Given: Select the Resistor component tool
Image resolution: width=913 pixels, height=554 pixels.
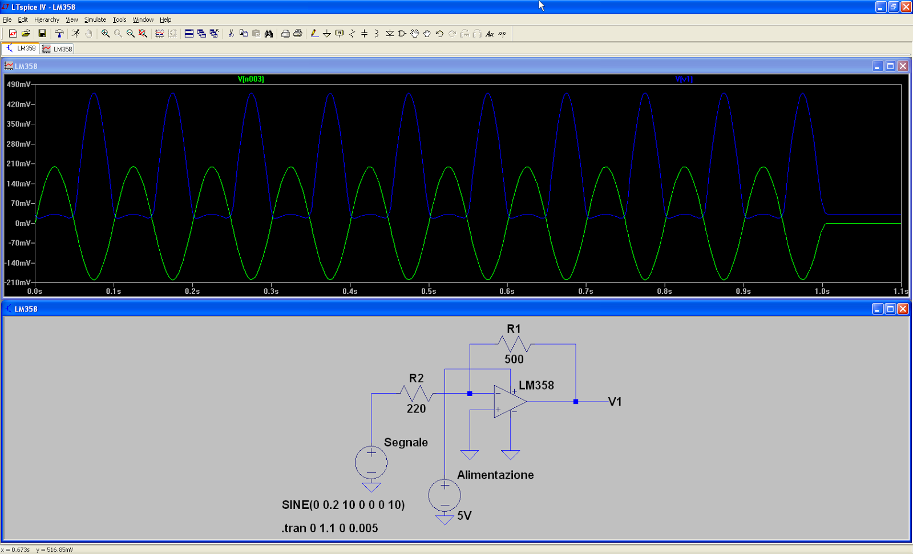Looking at the screenshot, I should pos(351,34).
